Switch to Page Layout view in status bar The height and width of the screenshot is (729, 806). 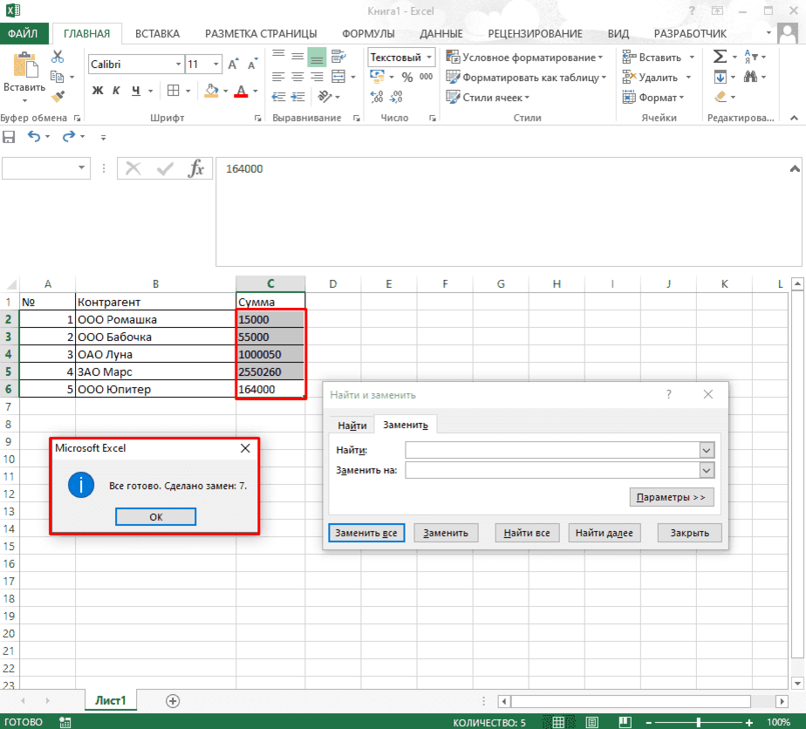(x=591, y=722)
